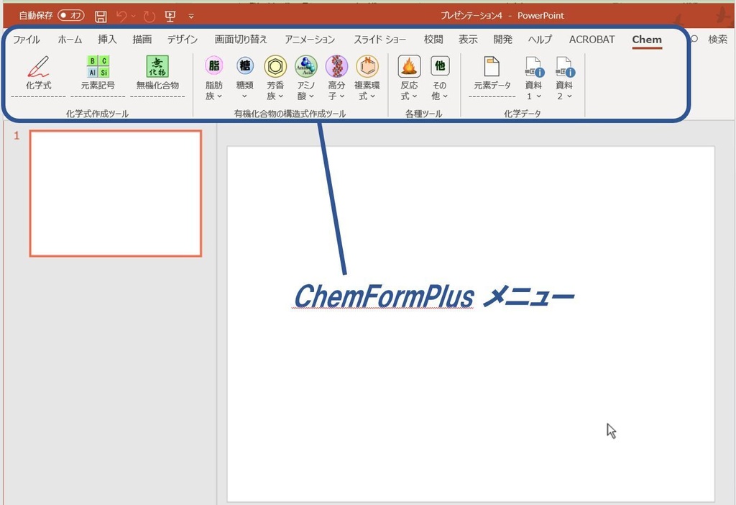Switch to the 校閲 tab

pos(433,40)
